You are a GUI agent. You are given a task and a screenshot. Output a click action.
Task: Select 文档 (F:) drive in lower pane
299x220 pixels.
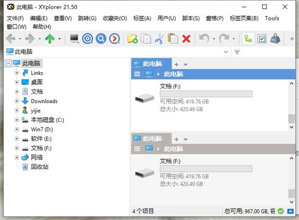point(193,173)
